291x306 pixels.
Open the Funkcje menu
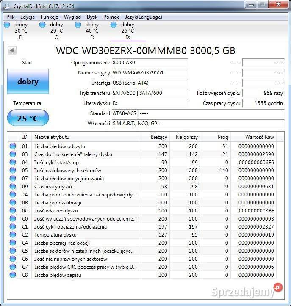(x=50, y=17)
